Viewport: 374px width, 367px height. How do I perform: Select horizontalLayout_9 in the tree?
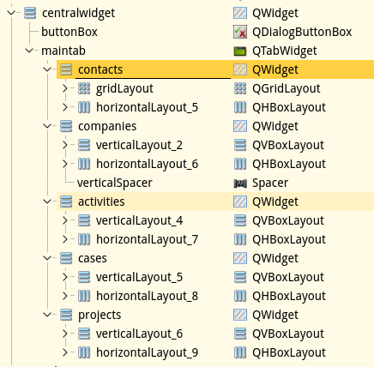pos(147,352)
